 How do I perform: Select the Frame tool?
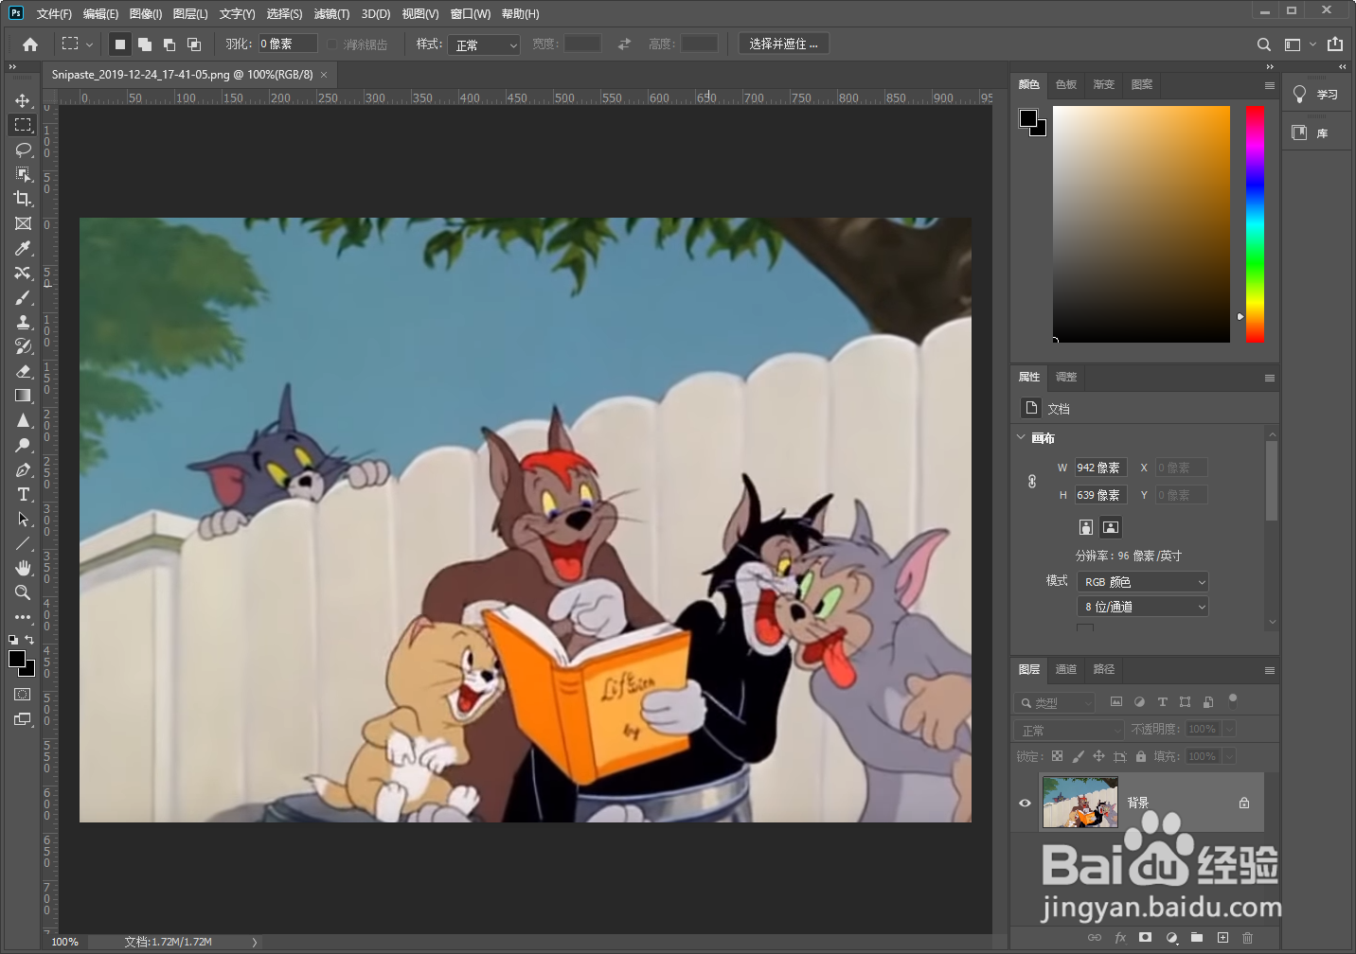(23, 223)
